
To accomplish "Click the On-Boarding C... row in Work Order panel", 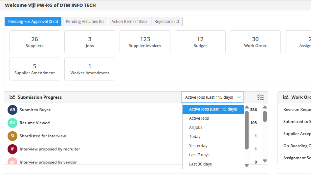I will (x=297, y=146).
